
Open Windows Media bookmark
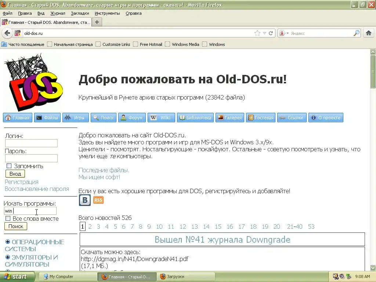click(182, 44)
